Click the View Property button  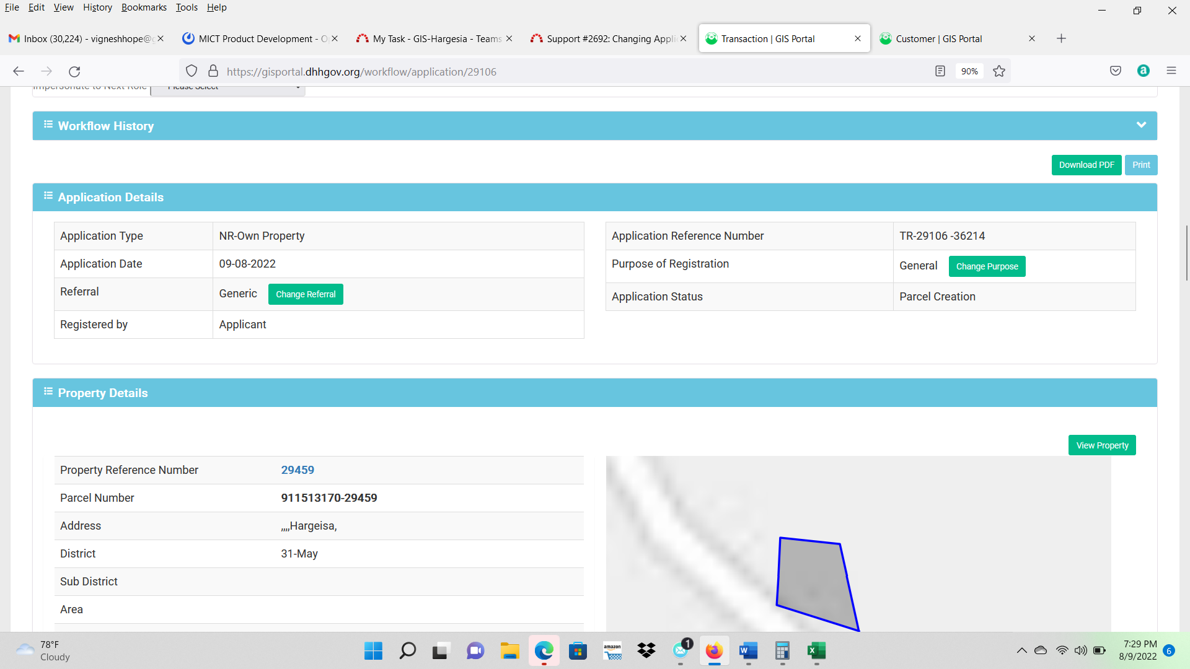point(1102,445)
